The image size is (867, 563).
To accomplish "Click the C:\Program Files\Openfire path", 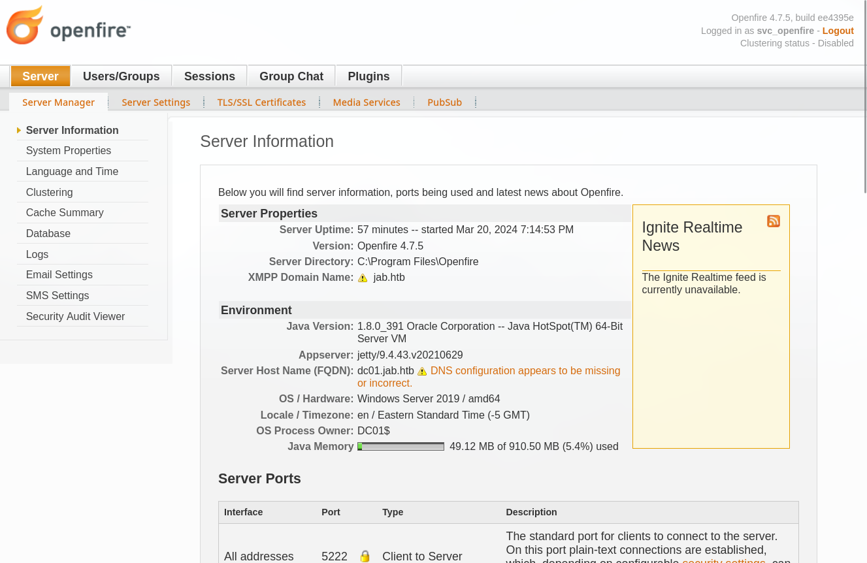I will [417, 262].
